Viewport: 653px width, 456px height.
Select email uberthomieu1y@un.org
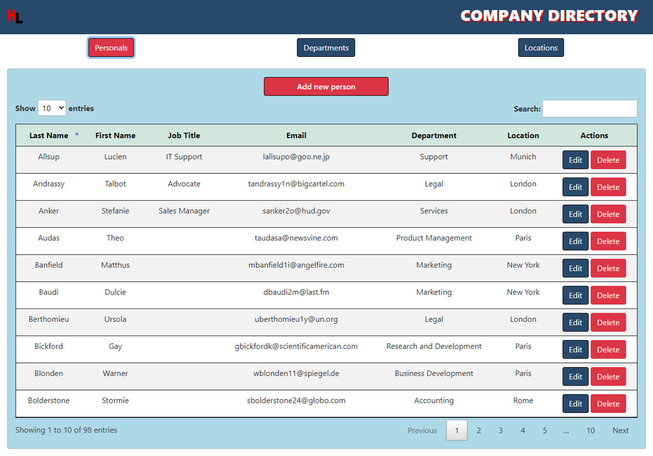click(x=296, y=319)
